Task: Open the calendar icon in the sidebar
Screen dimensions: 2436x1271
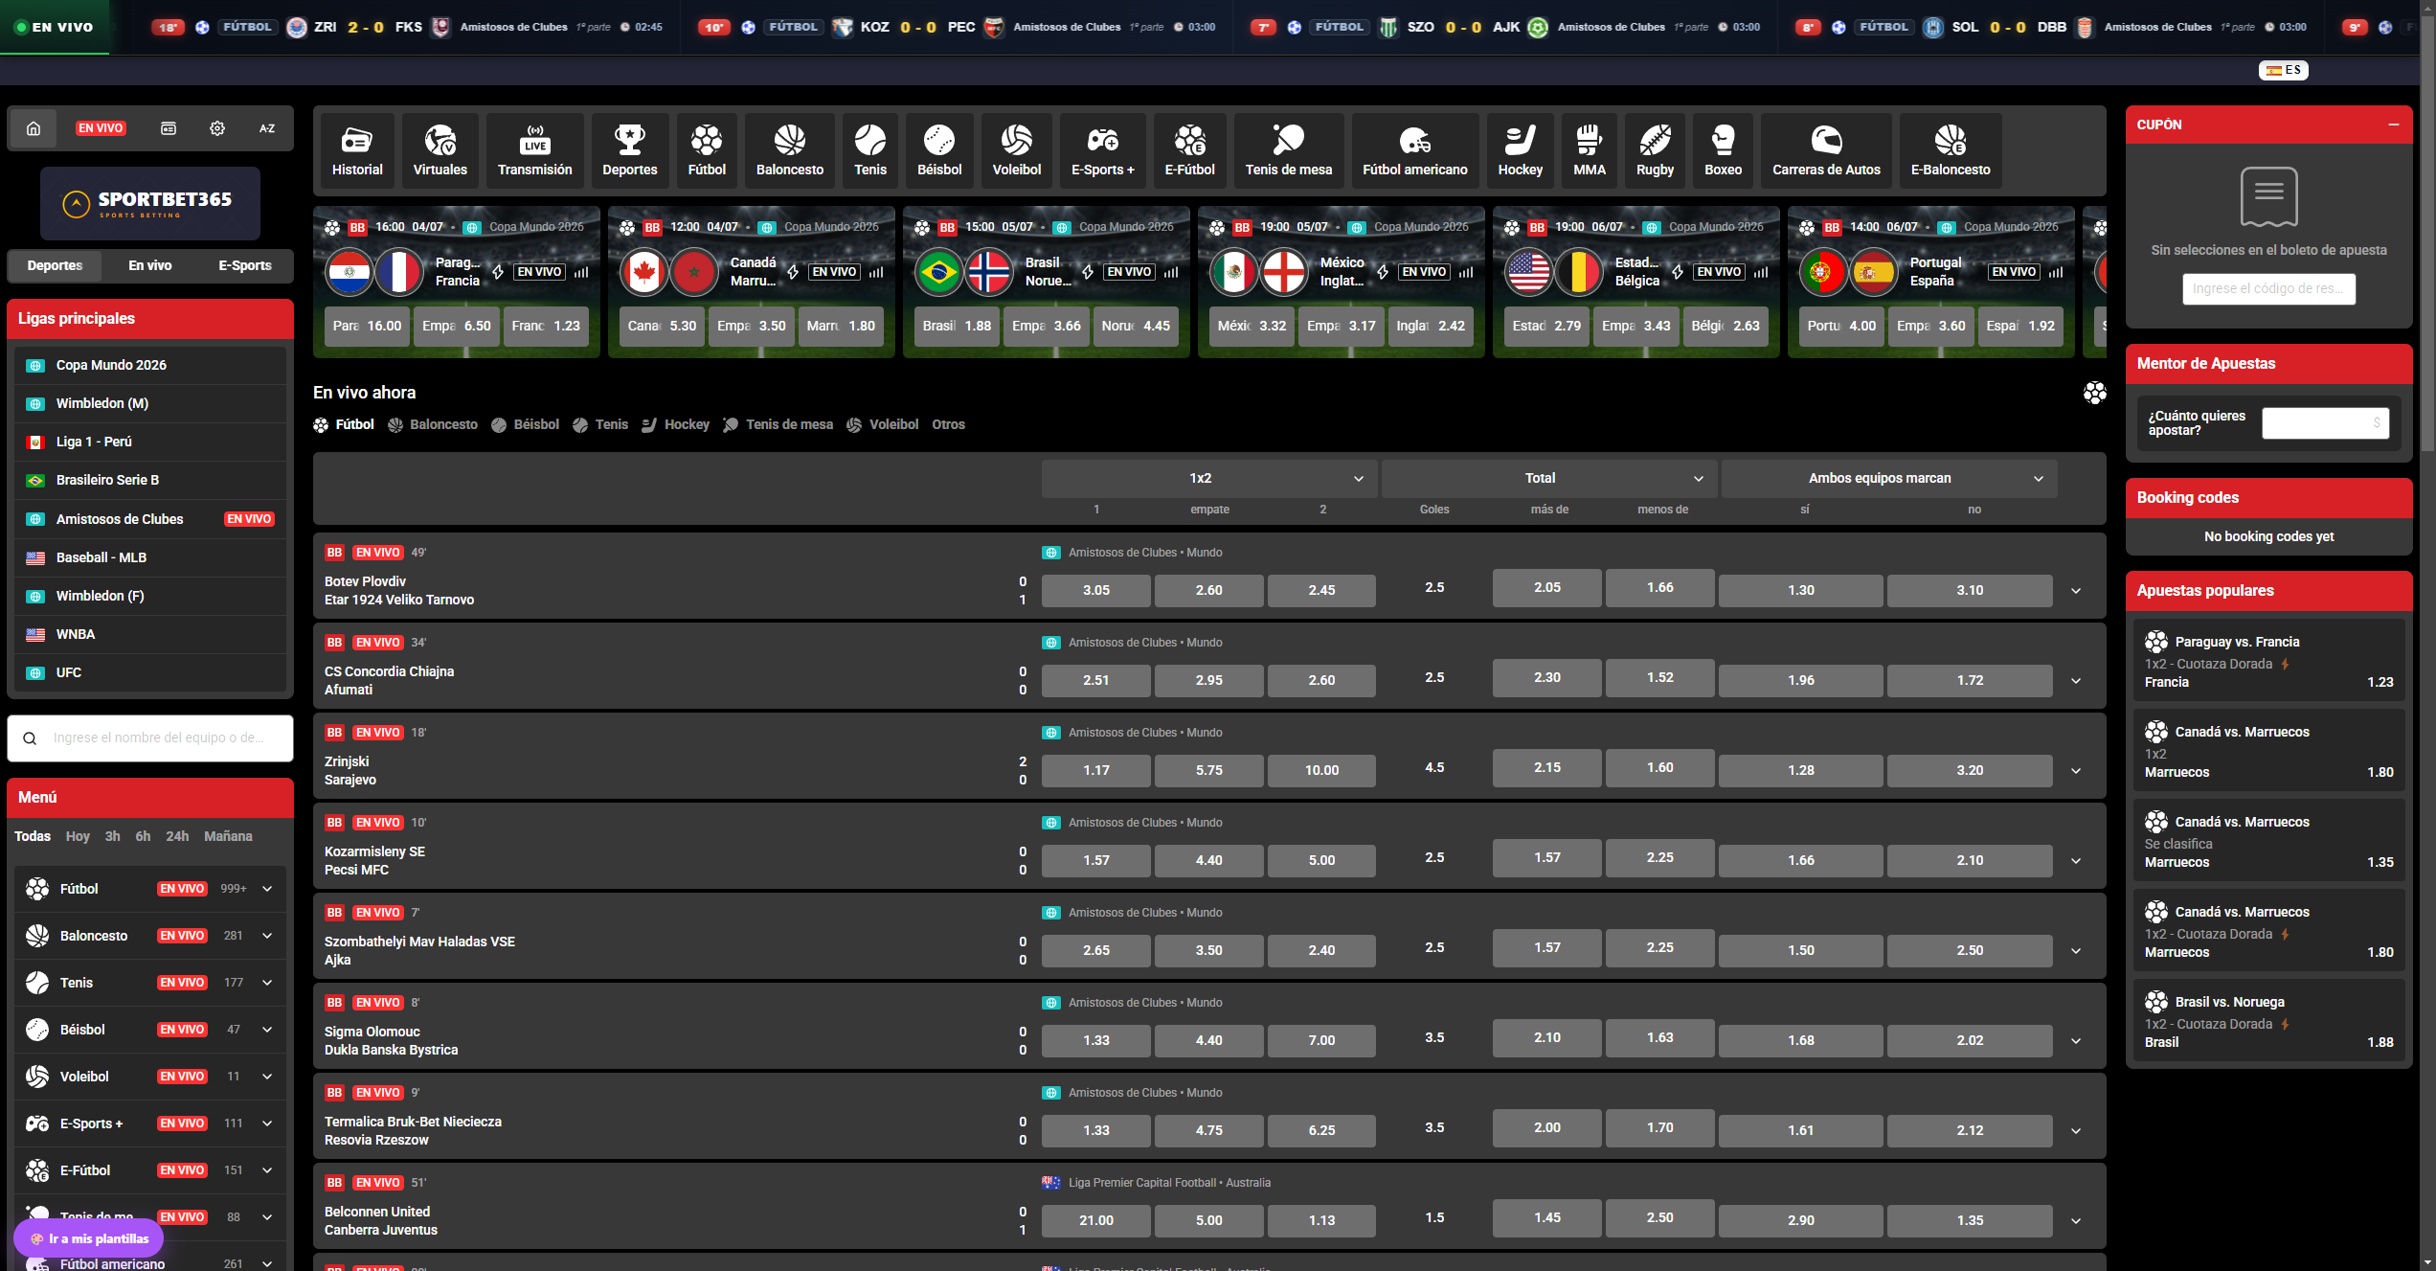Action: tap(169, 128)
